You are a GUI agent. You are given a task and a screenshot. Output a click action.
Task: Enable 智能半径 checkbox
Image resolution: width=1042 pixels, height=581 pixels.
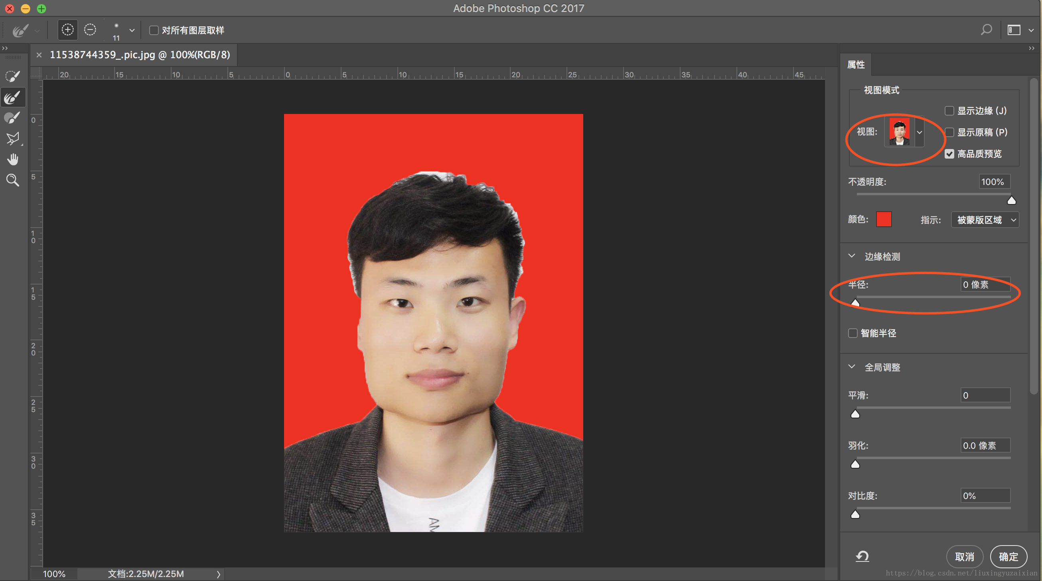point(853,333)
